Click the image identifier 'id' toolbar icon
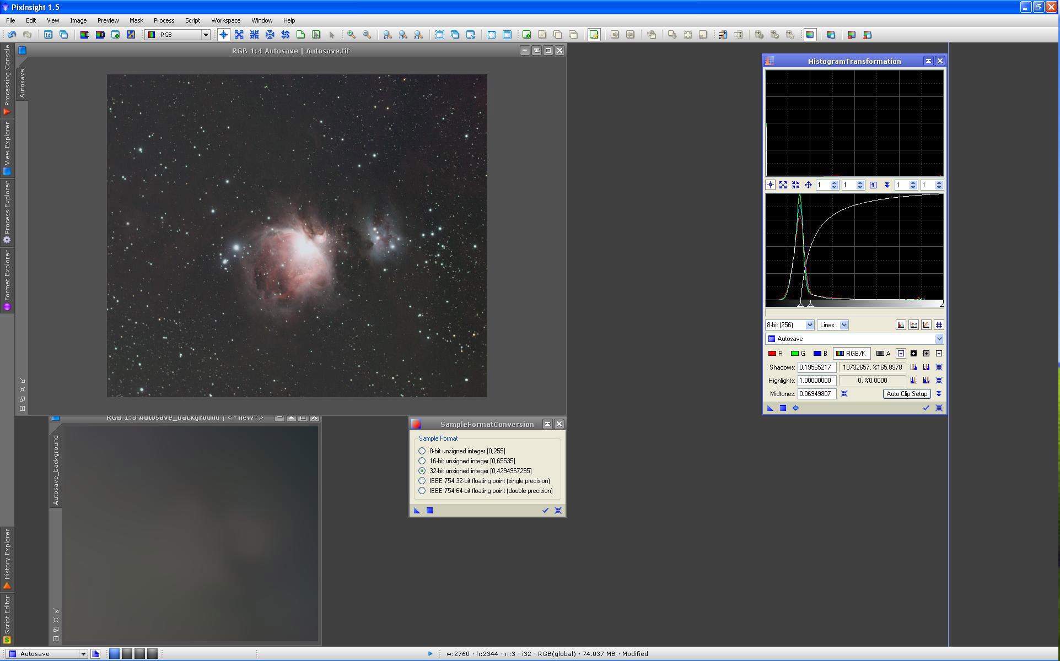Screen dimensions: 1060x661 (x=48, y=35)
